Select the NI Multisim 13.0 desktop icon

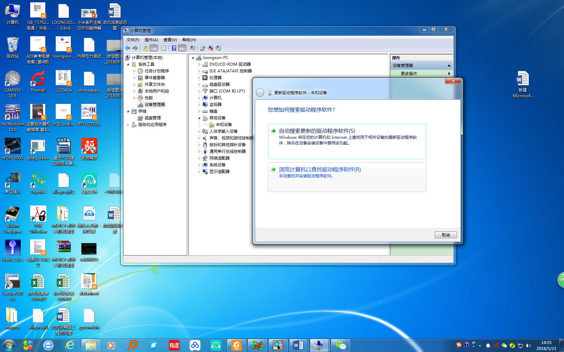pos(13,118)
